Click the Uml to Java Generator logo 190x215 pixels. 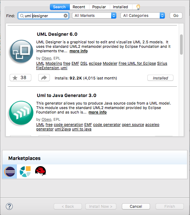point(21,113)
